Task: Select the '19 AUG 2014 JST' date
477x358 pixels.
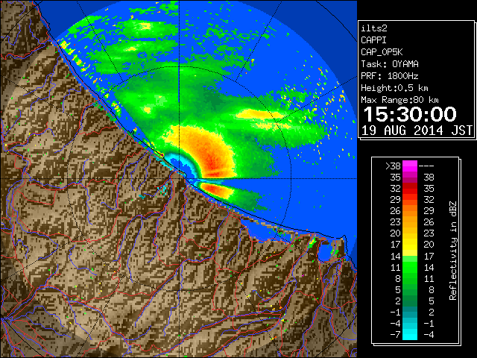Action: tap(417, 131)
